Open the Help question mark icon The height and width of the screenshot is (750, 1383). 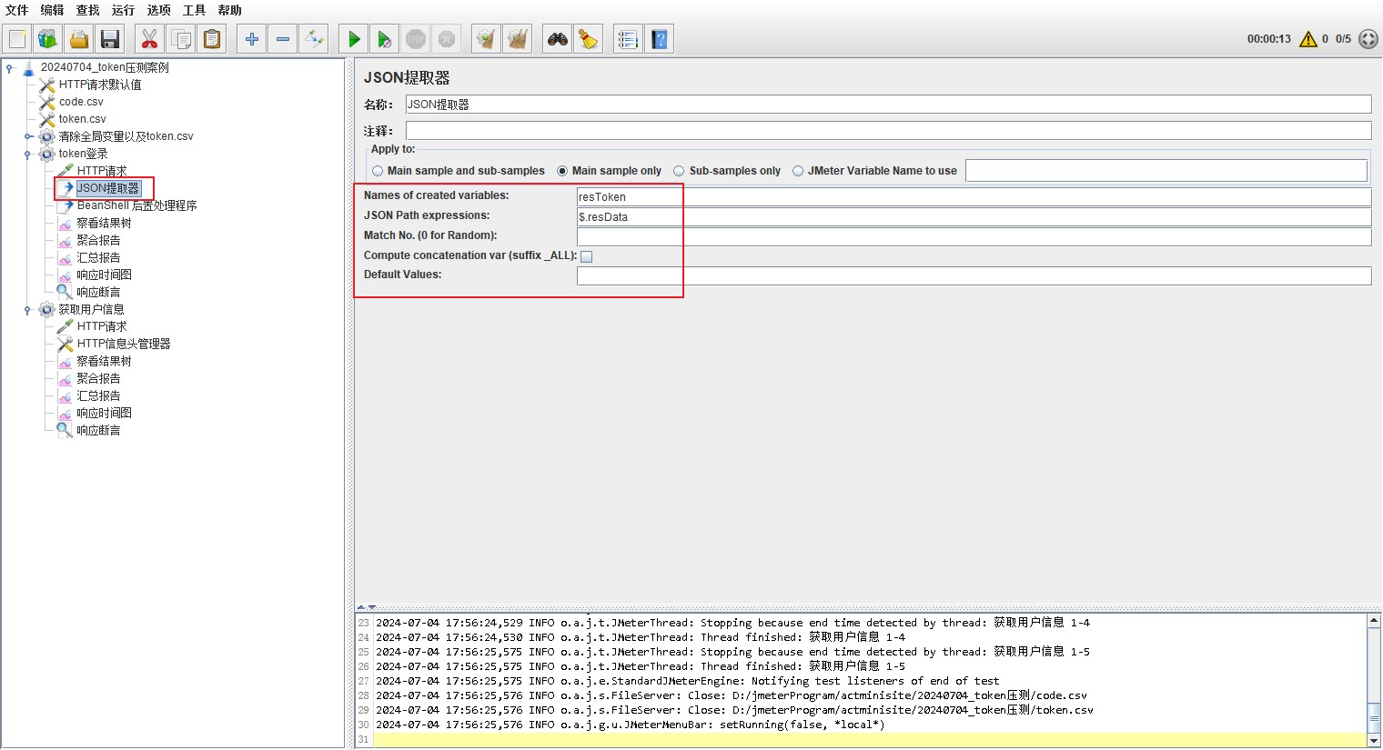click(x=660, y=39)
